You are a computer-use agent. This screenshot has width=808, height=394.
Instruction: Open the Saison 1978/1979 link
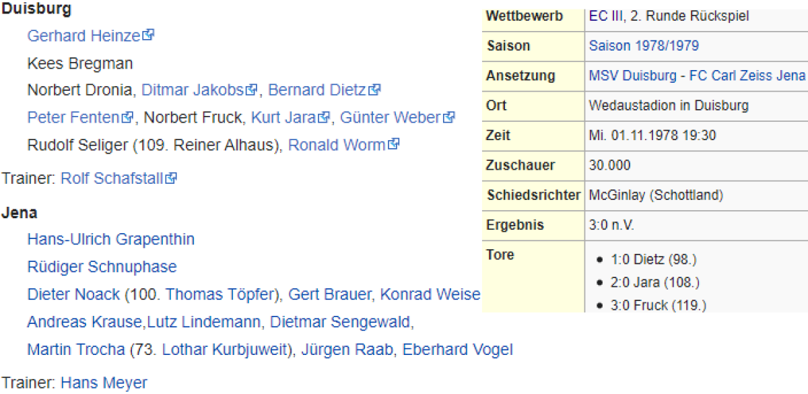[643, 46]
